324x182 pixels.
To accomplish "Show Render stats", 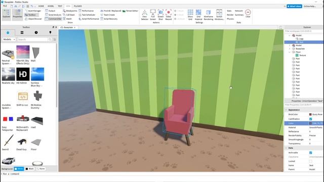I will tap(230, 15).
